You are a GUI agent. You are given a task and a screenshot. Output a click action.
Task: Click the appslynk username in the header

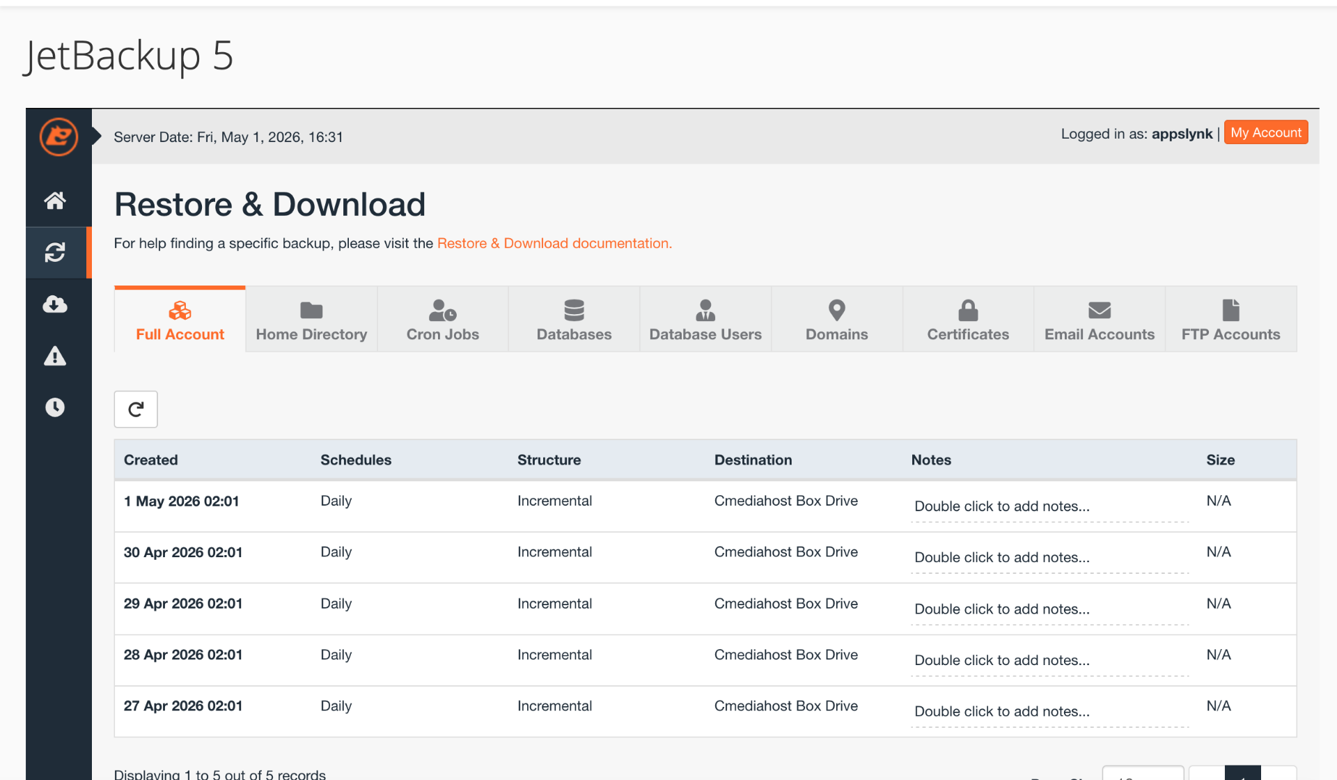(x=1182, y=134)
